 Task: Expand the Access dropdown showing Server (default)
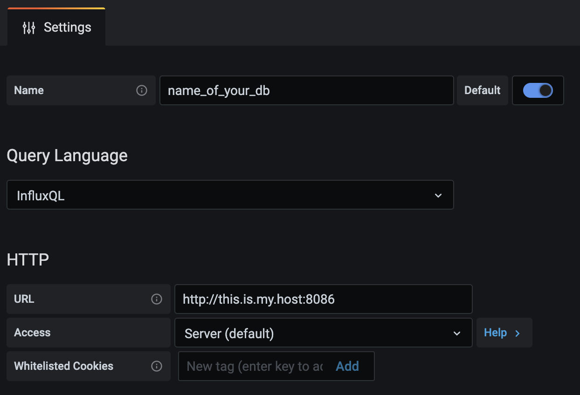click(323, 333)
